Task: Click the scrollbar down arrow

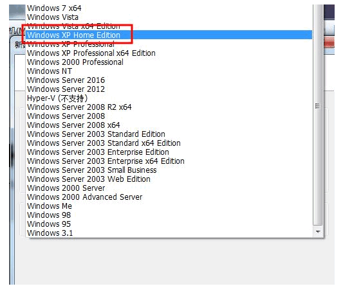Action: [318, 231]
